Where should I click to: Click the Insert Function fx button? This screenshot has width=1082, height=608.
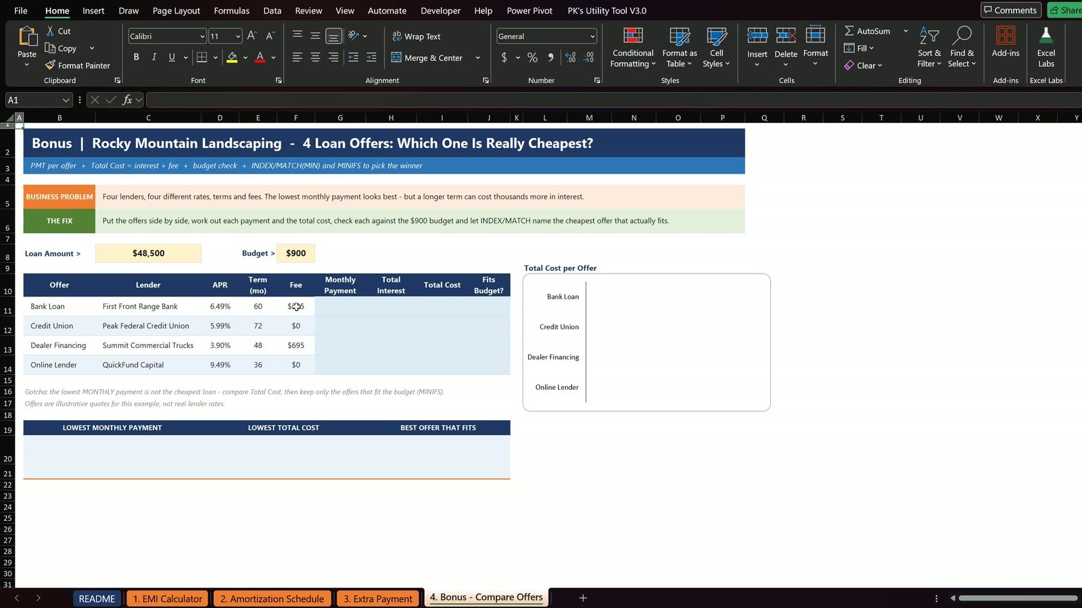(127, 100)
